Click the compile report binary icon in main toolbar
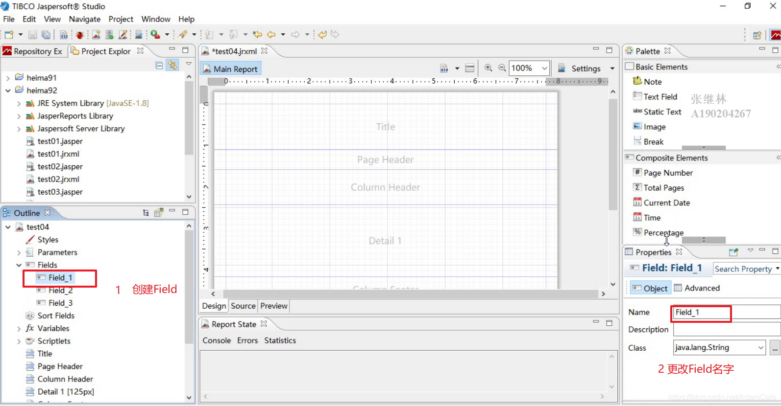The width and height of the screenshot is (781, 406). [64, 35]
